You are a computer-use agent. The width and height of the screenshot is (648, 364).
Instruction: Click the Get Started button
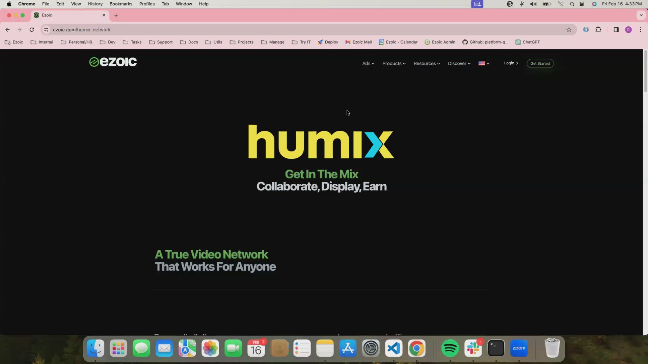[x=540, y=63]
